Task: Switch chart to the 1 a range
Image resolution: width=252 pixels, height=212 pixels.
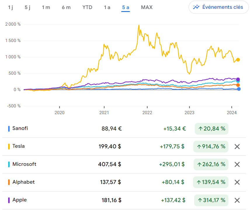Action: click(x=107, y=7)
